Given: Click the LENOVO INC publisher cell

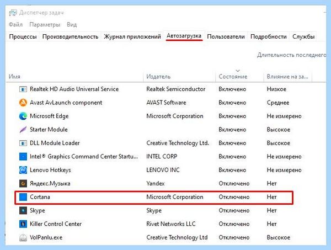Looking at the screenshot, I should [x=163, y=170].
